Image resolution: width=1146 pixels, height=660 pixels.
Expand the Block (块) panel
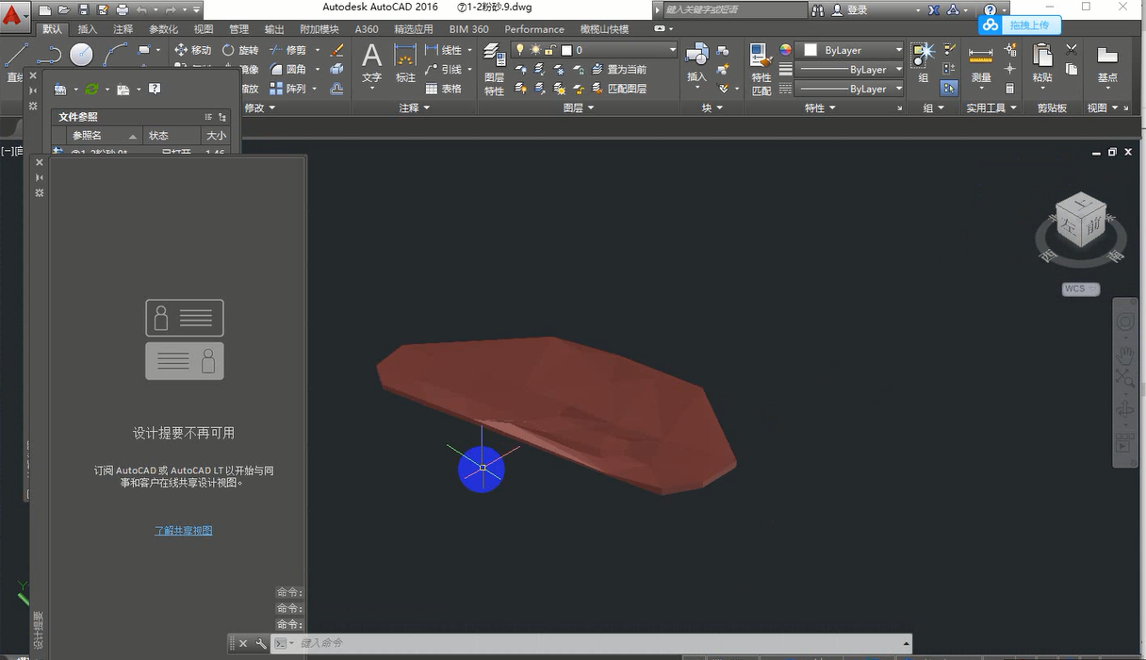(712, 108)
